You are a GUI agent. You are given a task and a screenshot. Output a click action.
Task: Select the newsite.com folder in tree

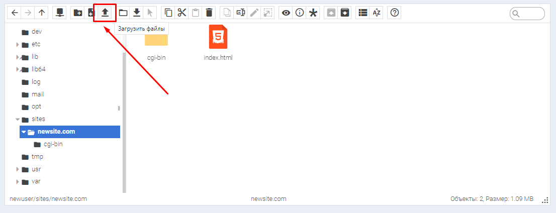[56, 132]
